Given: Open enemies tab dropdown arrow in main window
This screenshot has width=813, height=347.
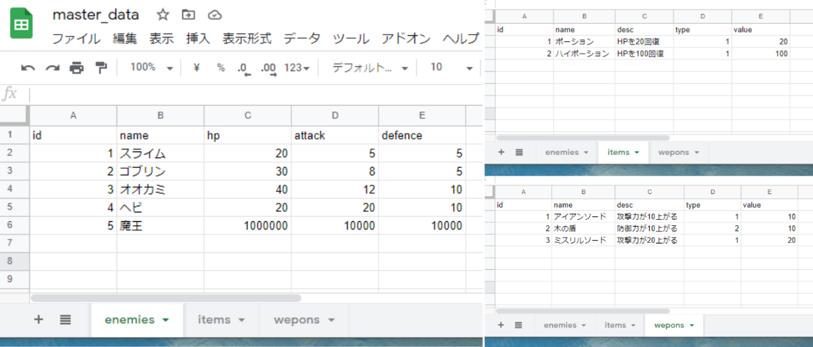Looking at the screenshot, I should tap(166, 320).
